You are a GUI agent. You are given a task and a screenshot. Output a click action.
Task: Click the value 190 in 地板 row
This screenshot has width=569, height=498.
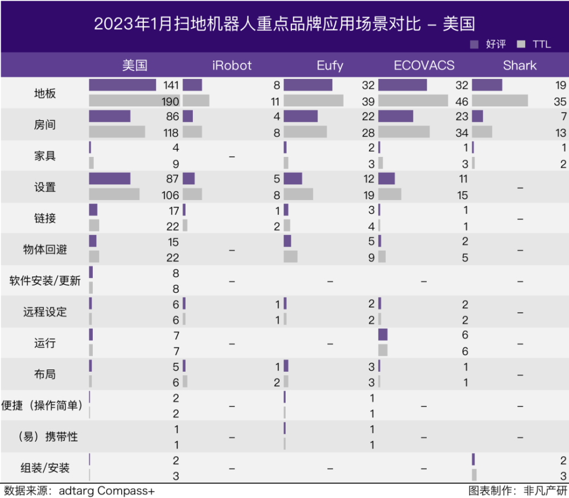tap(170, 102)
